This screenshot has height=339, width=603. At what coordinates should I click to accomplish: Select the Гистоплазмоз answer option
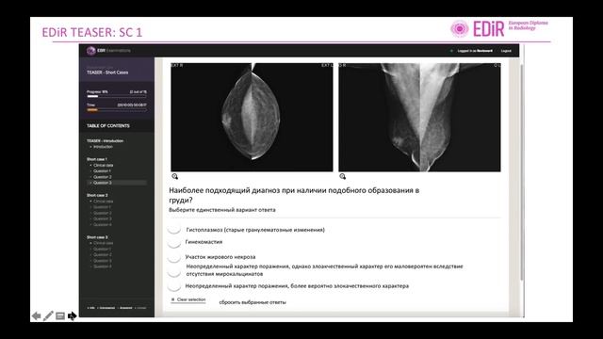pyautogui.click(x=174, y=230)
